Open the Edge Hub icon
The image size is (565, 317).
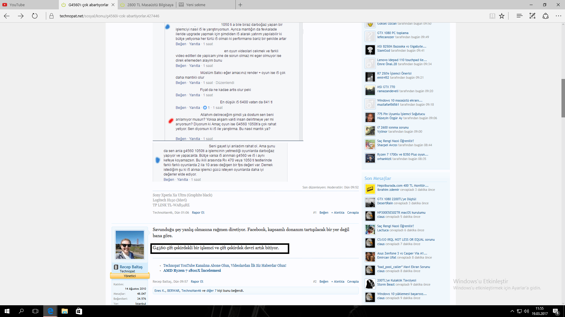(519, 16)
